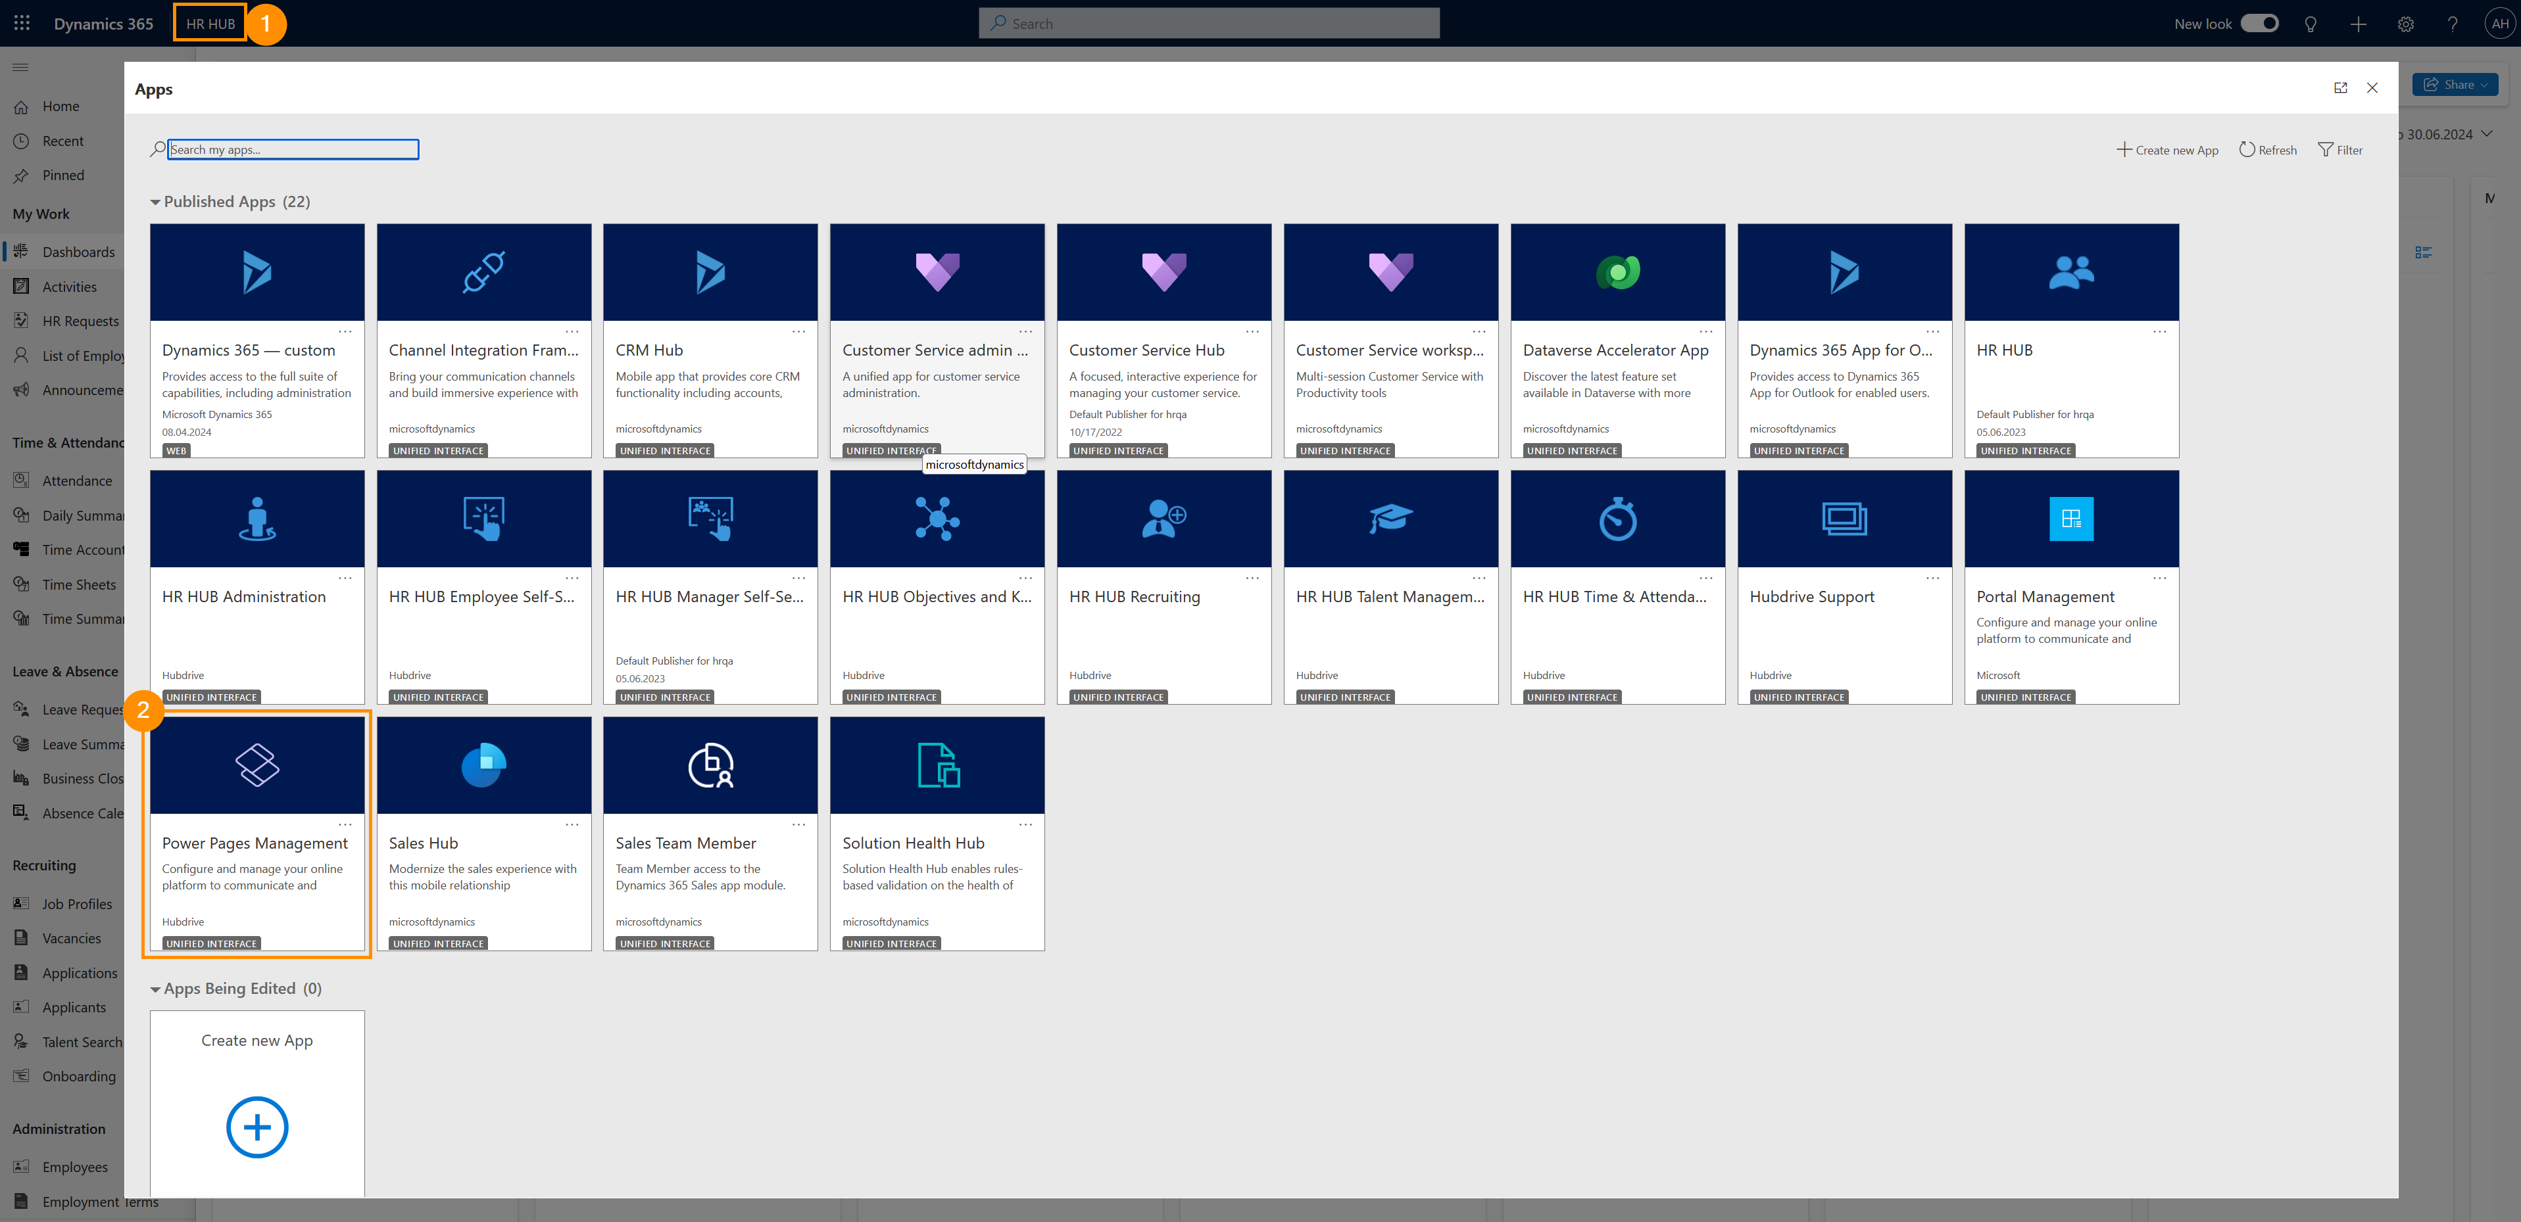
Task: Click the global Search box in the header
Action: (x=1209, y=24)
